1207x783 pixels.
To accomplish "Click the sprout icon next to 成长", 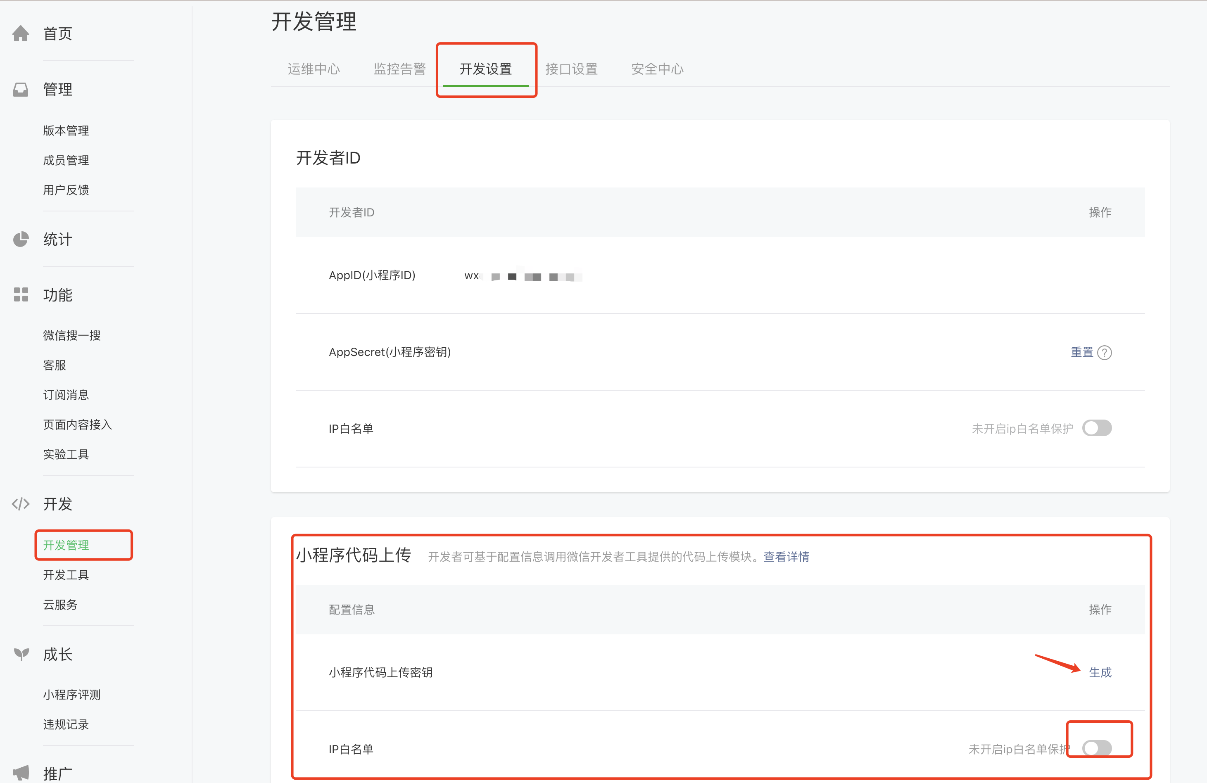I will coord(21,654).
